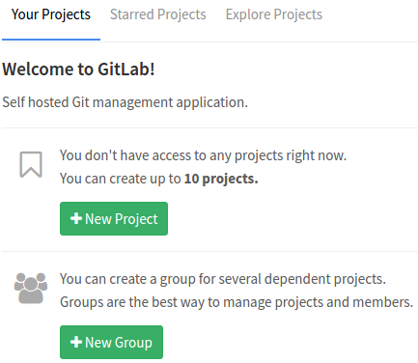Click the Welcome to GitLab! heading
Screen dimensions: 418x363
pos(78,69)
